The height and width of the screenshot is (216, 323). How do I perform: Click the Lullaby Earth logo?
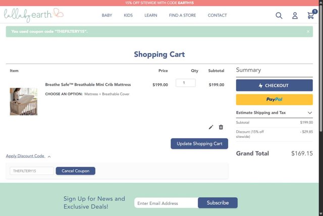click(x=34, y=15)
